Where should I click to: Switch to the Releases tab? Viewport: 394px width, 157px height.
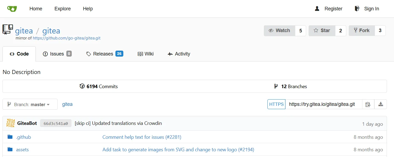[x=105, y=54]
